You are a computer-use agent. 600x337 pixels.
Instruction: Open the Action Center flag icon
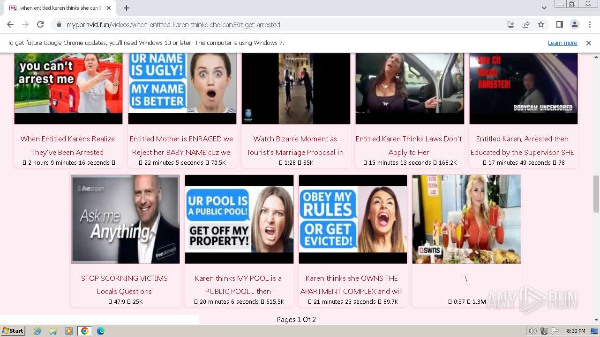tap(555, 331)
